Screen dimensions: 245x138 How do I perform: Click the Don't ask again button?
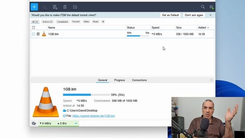[x=194, y=15]
